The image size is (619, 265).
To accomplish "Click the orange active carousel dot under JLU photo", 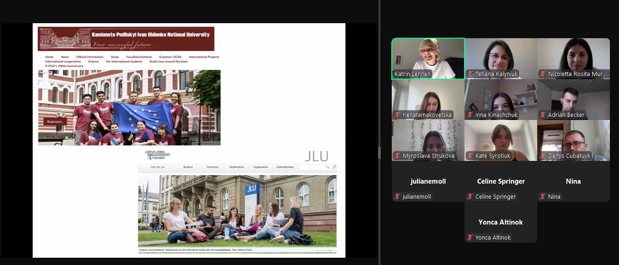I will [x=330, y=250].
